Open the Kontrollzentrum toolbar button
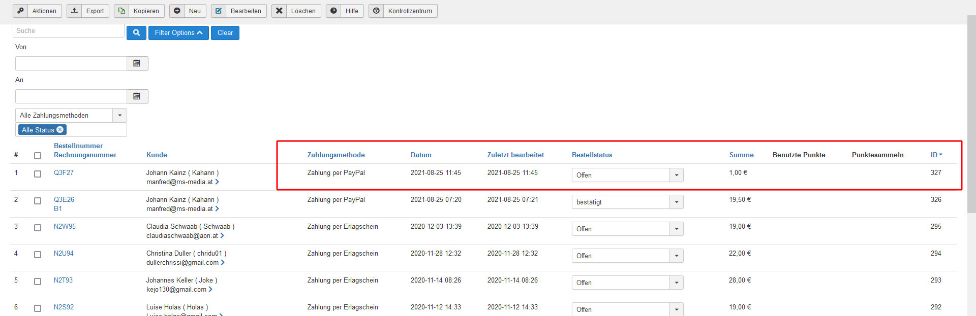The height and width of the screenshot is (316, 976). 403,11
